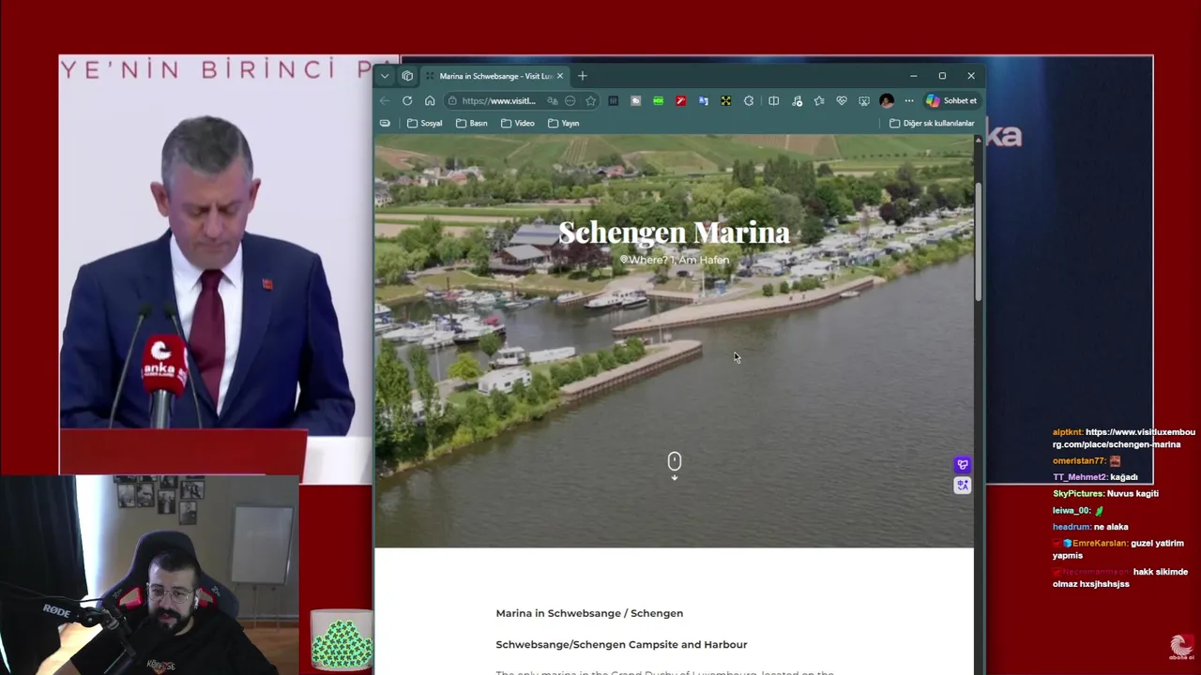The width and height of the screenshot is (1201, 675).
Task: Click username EmreKarslan in chat
Action: (x=1100, y=544)
